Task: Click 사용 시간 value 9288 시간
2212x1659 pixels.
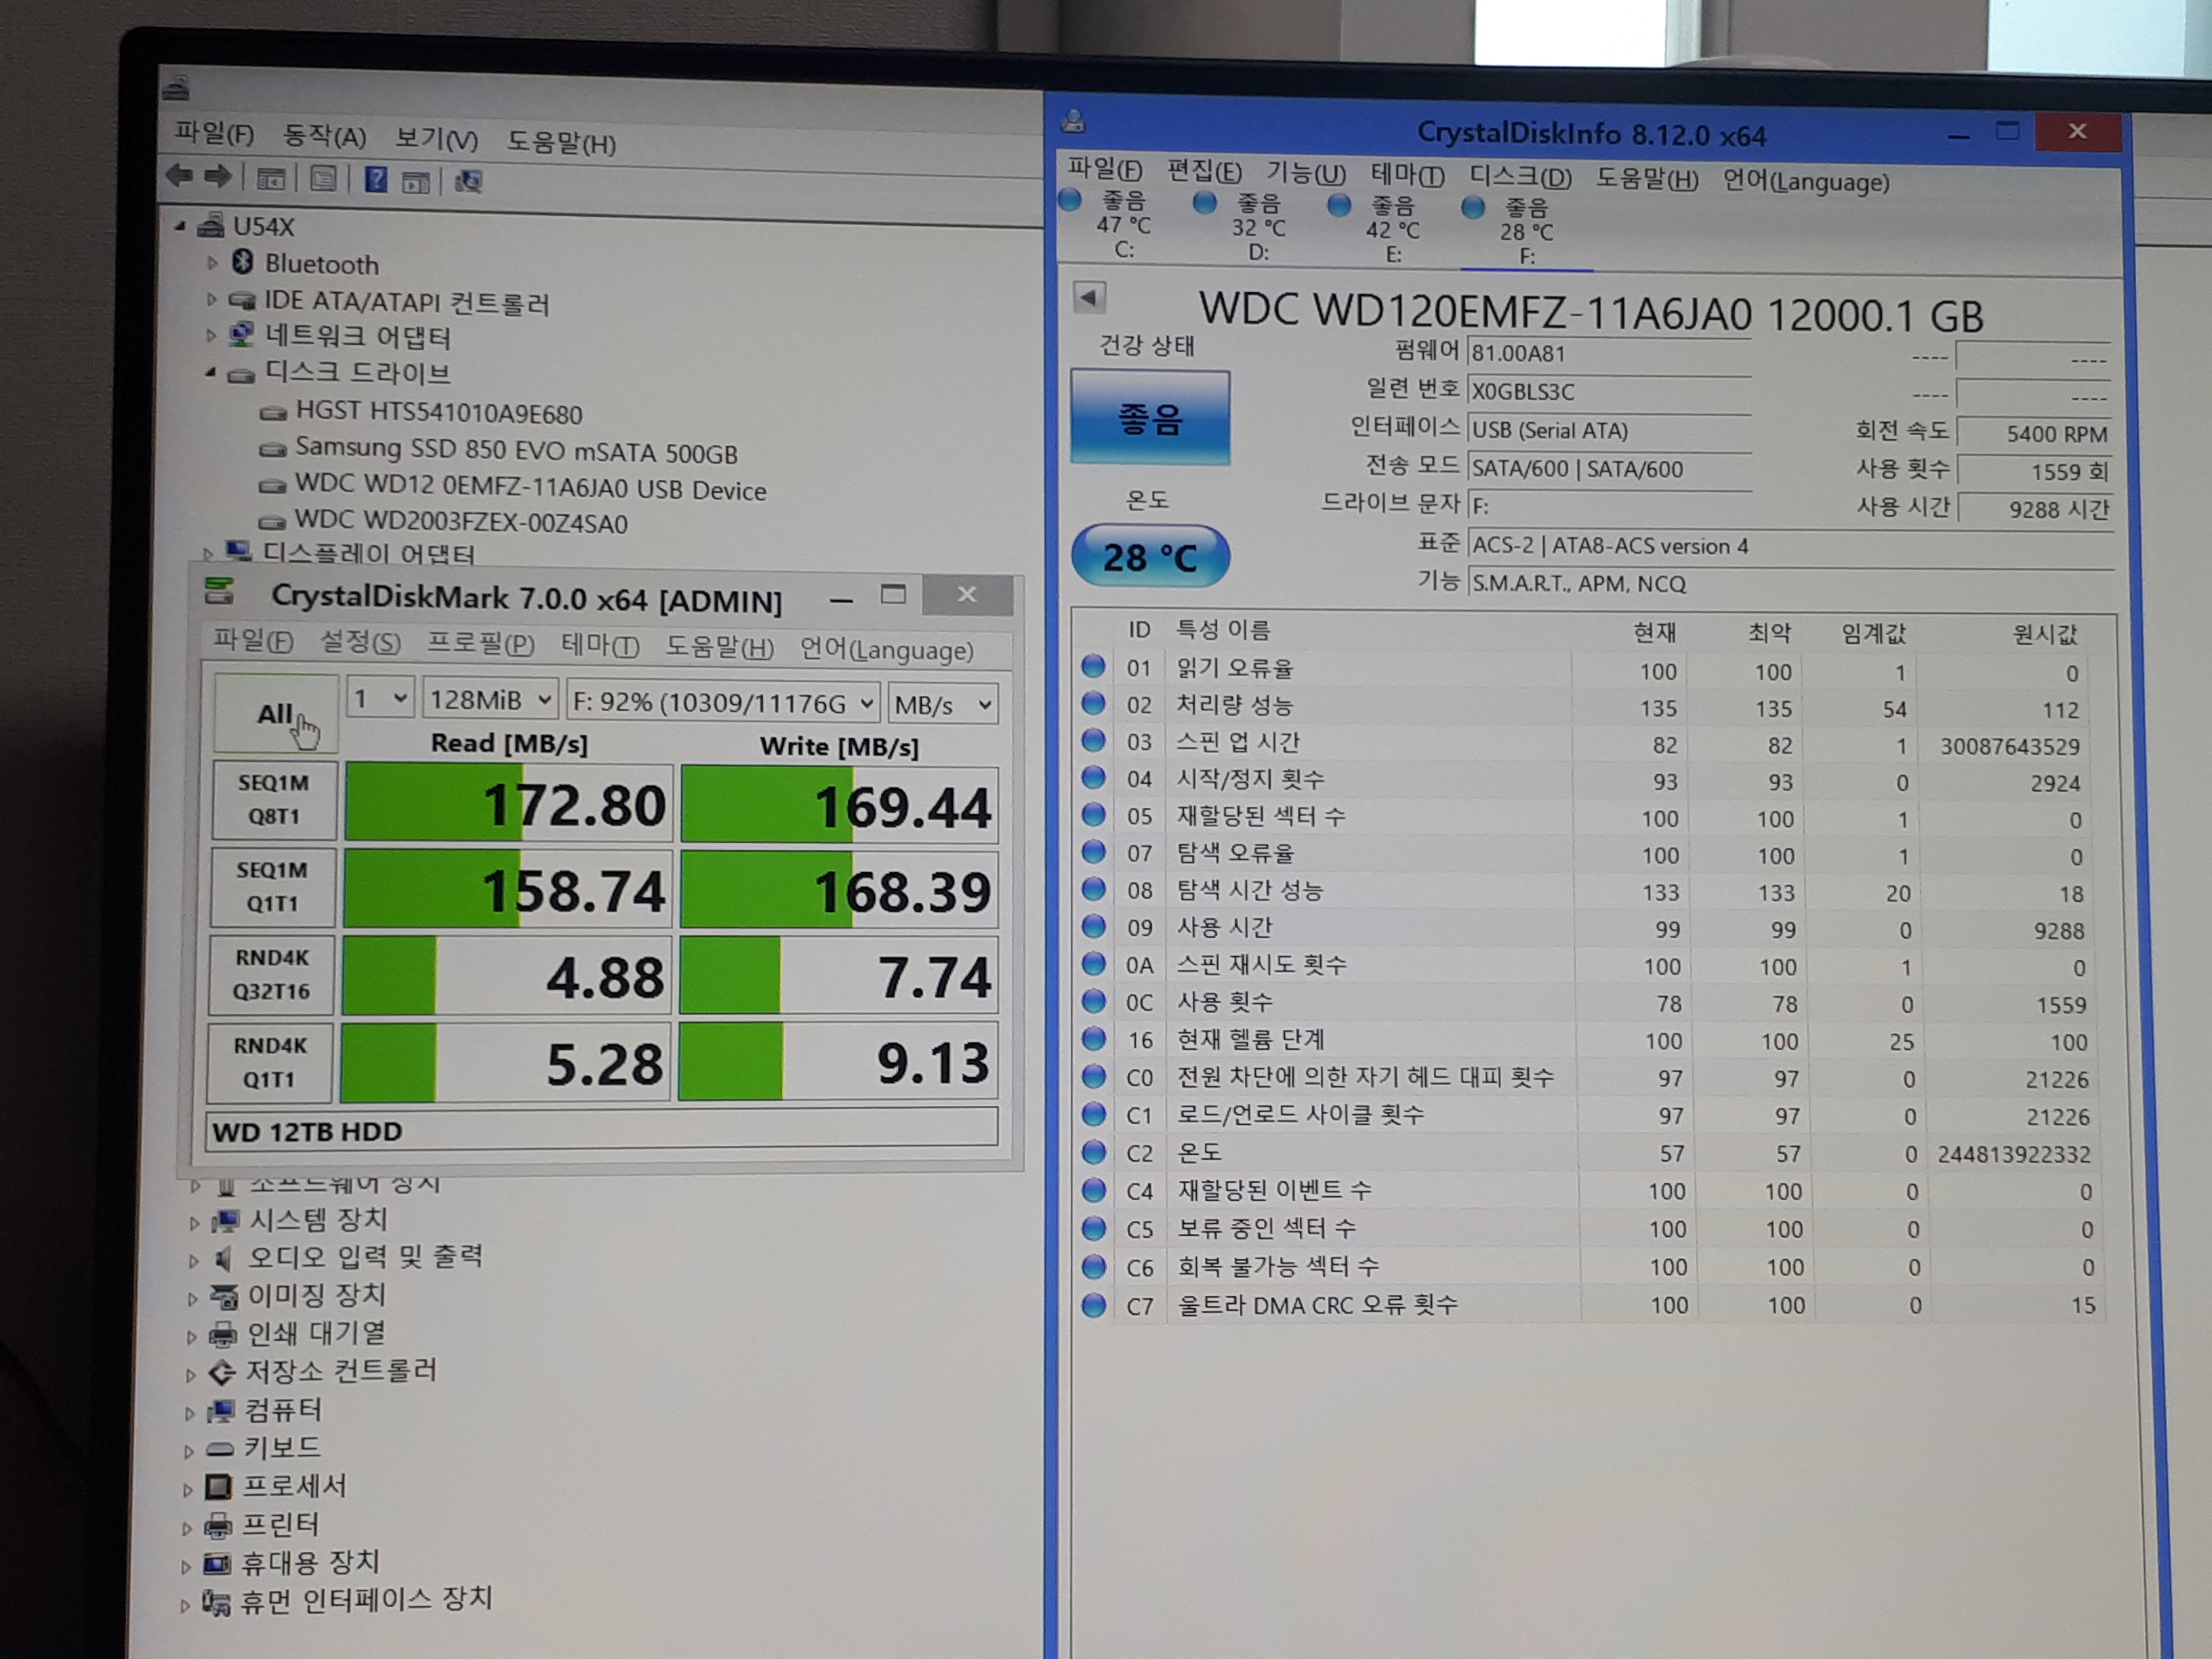Action: pyautogui.click(x=2035, y=509)
